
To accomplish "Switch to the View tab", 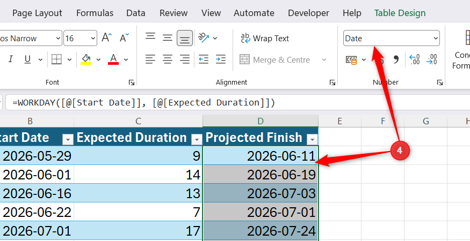I will 211,13.
